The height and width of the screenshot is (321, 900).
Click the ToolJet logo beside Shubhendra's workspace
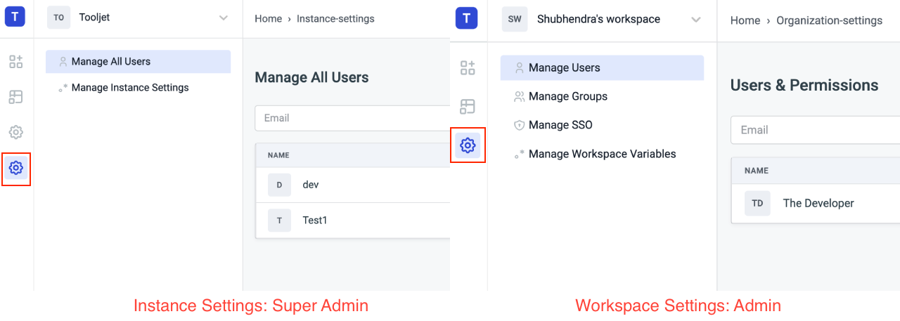[466, 18]
